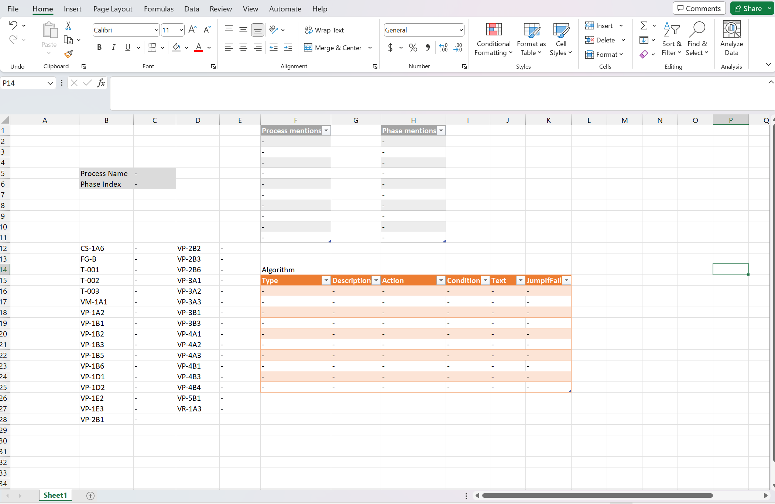Open Format as Table gallery
This screenshot has height=504, width=775.
coord(531,39)
